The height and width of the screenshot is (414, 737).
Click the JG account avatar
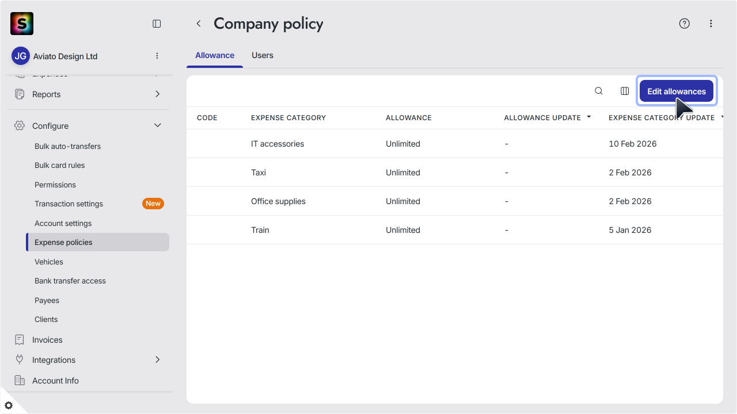21,56
